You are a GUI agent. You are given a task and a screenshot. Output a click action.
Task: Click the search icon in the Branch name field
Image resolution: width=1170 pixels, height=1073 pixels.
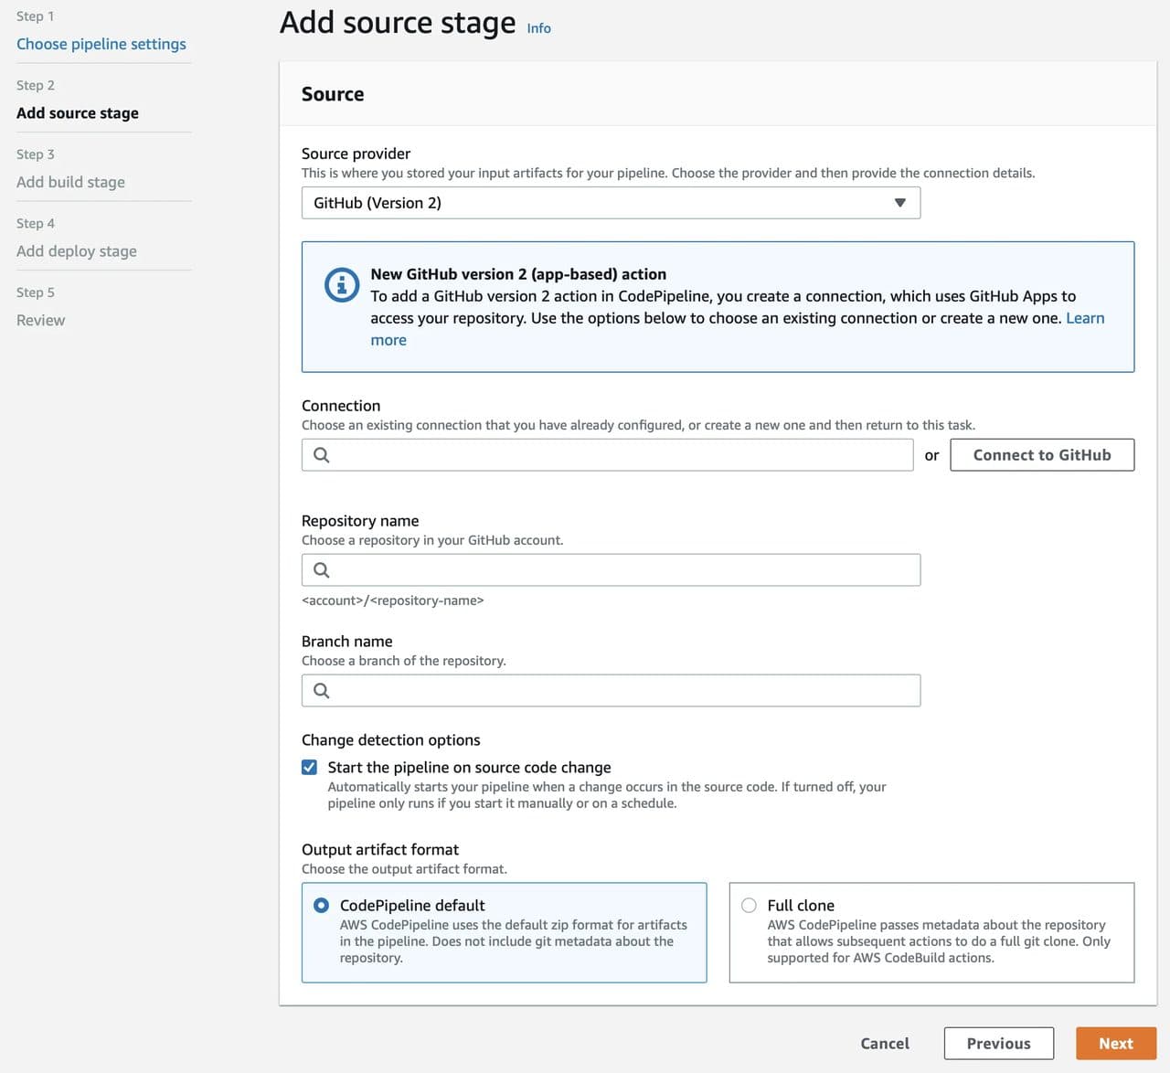[322, 691]
